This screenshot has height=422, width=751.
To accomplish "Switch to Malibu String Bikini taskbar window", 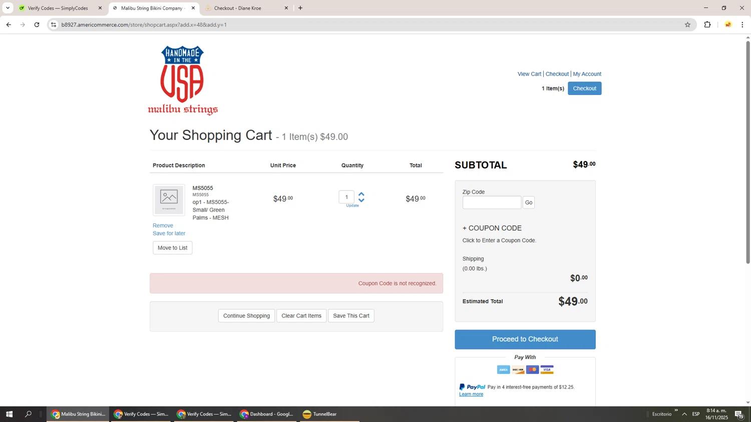I will [78, 414].
